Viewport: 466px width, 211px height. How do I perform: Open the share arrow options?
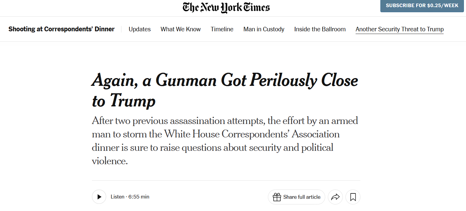point(335,197)
